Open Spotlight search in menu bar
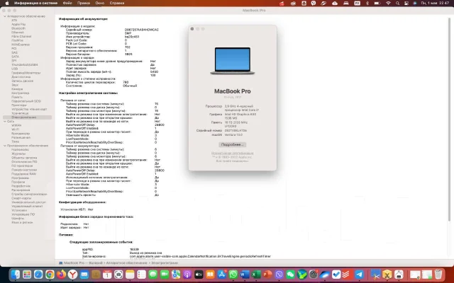Viewport: 454px width, 283px height. (397, 3)
